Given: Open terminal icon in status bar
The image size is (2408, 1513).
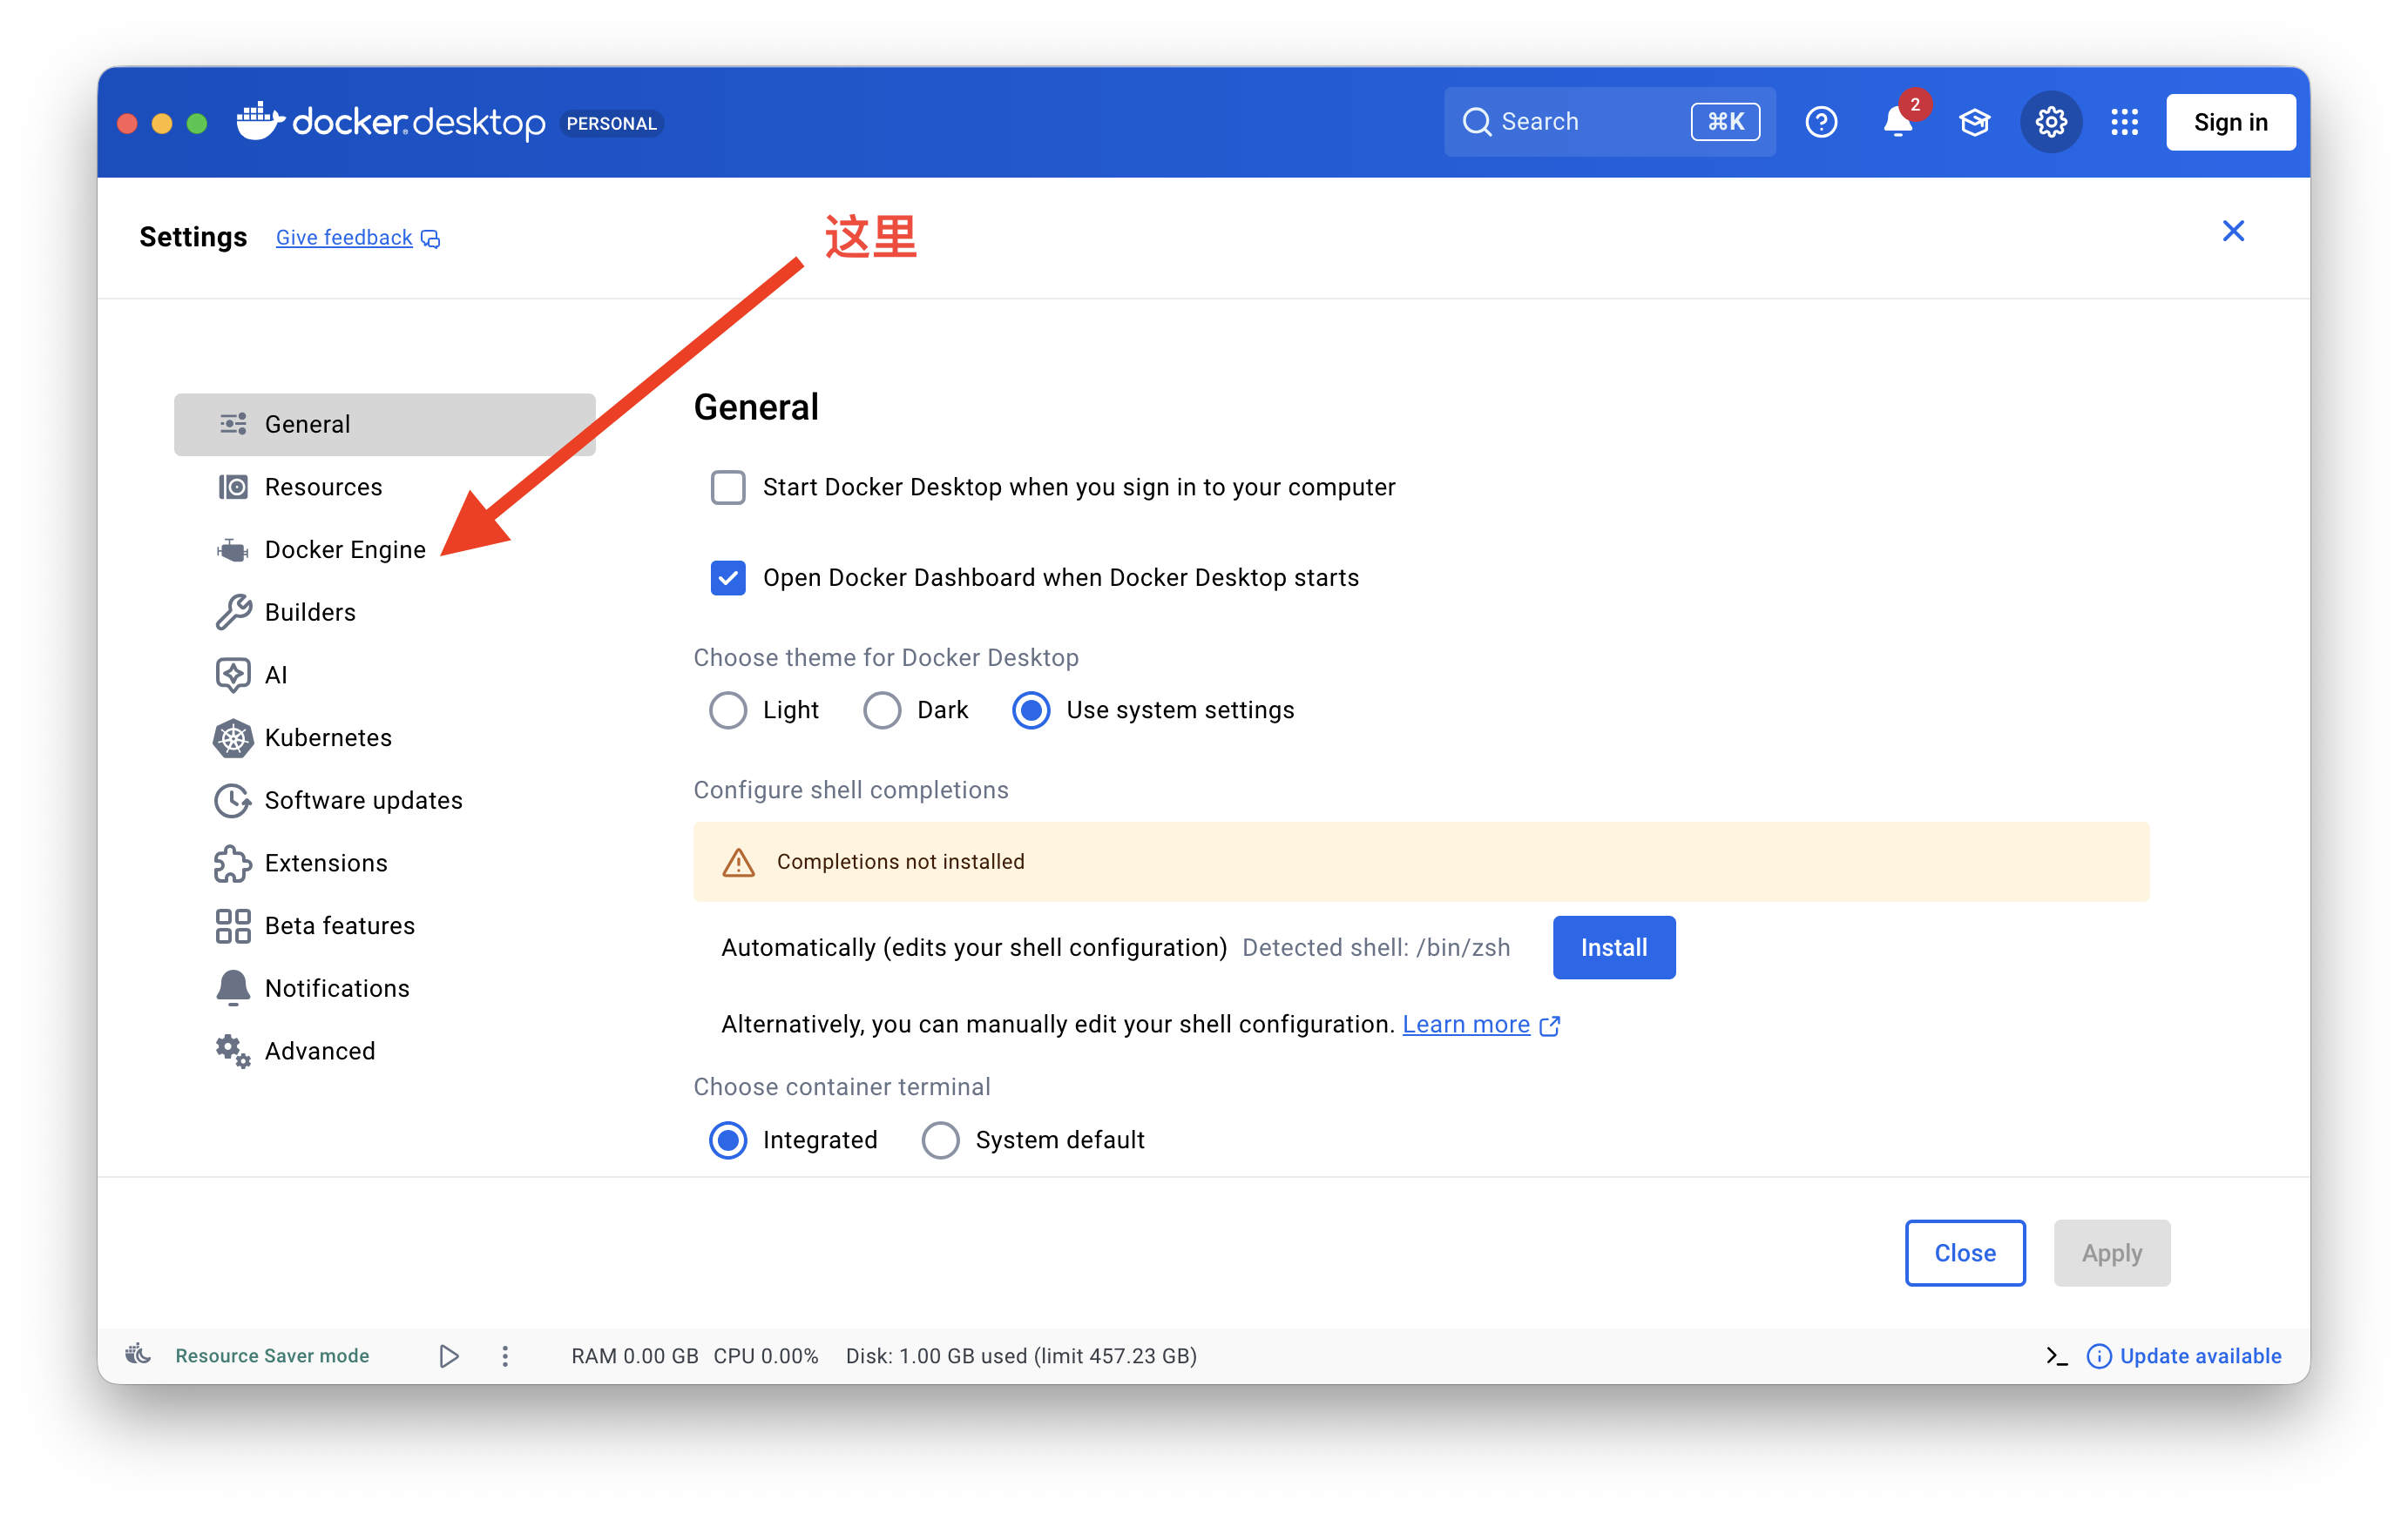Looking at the screenshot, I should pyautogui.click(x=2056, y=1355).
